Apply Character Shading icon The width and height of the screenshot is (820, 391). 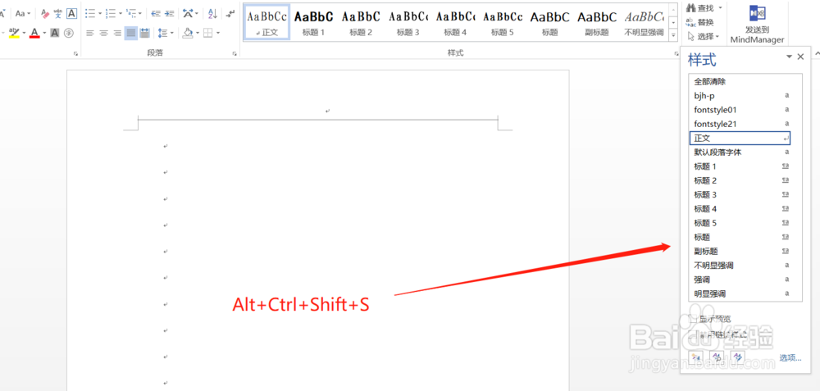54,33
